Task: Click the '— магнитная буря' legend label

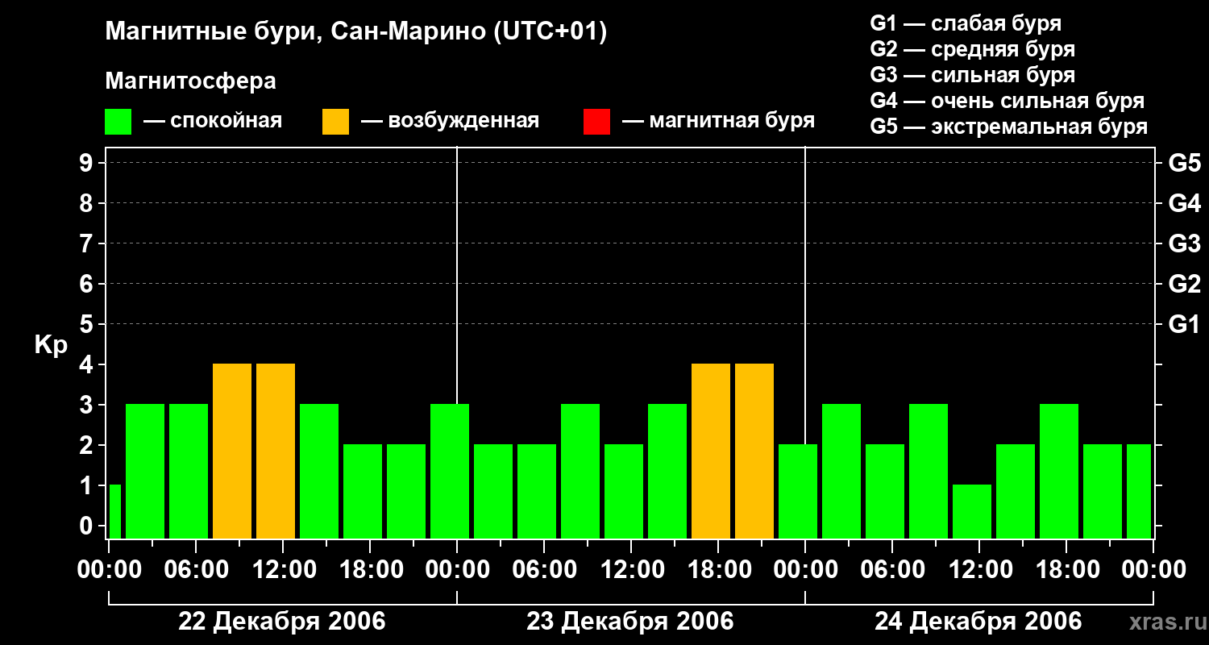Action: (718, 121)
